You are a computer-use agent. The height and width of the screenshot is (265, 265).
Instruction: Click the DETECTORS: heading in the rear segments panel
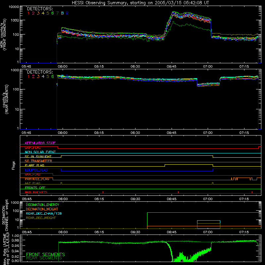pyautogui.click(x=40, y=72)
